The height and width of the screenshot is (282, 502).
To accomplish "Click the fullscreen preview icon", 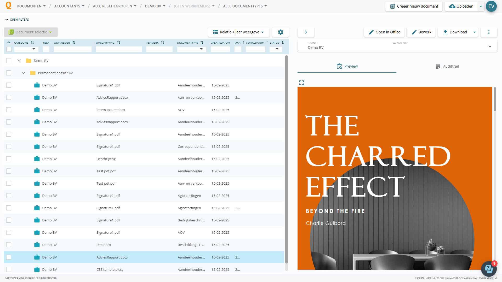I will [301, 83].
